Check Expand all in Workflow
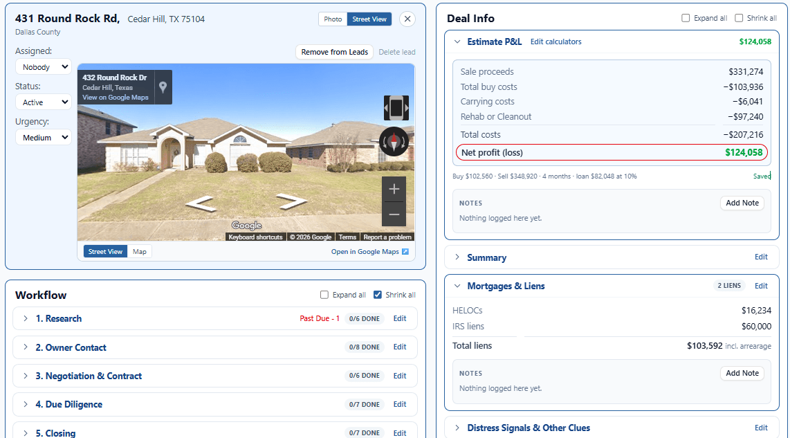The width and height of the screenshot is (790, 438). tap(324, 295)
